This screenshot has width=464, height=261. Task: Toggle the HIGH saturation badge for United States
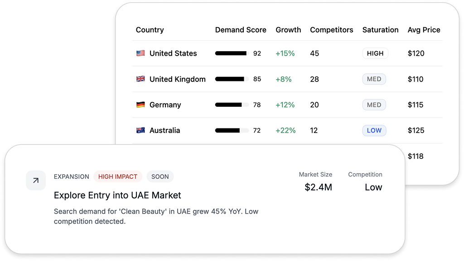point(375,53)
